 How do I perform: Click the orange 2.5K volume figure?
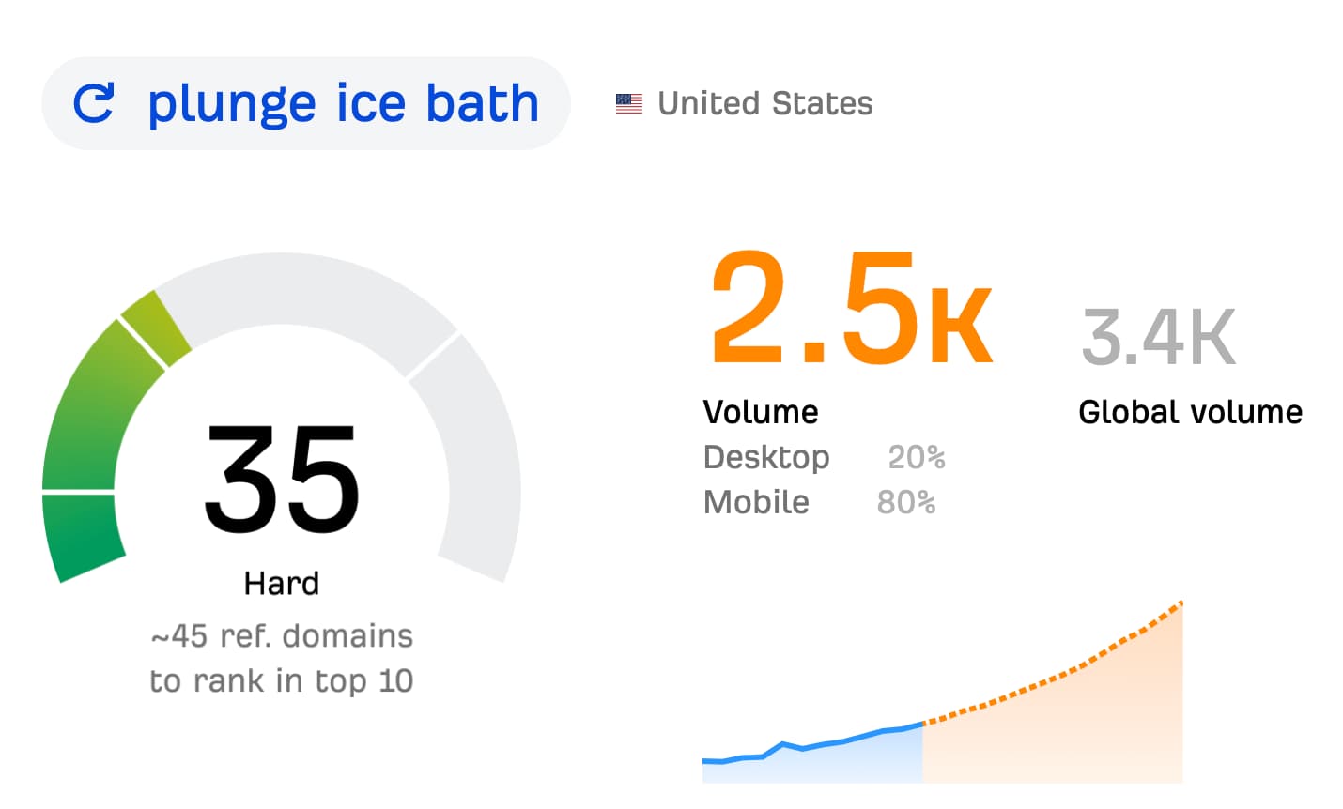click(850, 310)
